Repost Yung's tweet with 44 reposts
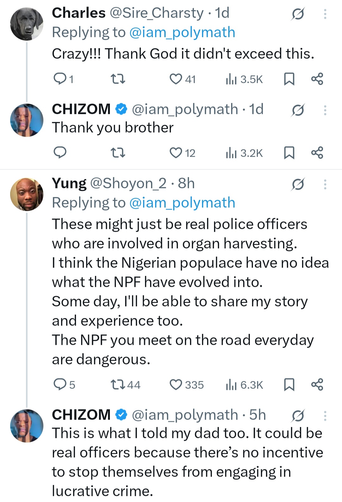The height and width of the screenshot is (502, 342). pos(117,385)
